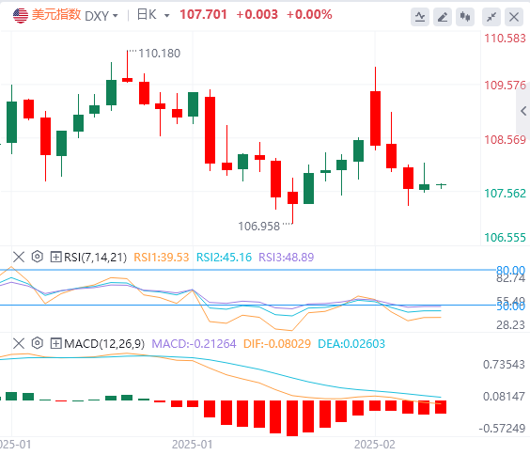
Task: Open the indicator line chart icon
Action: coord(420,17)
